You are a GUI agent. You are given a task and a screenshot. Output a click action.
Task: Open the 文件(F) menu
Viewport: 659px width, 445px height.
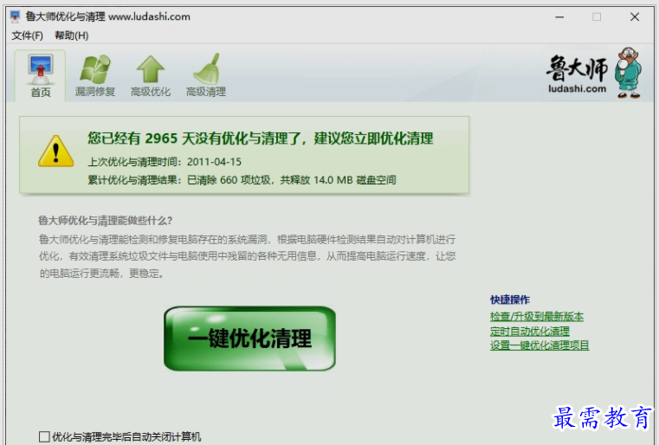coord(28,35)
